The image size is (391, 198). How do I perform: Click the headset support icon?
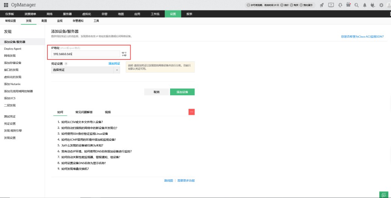point(340,5)
